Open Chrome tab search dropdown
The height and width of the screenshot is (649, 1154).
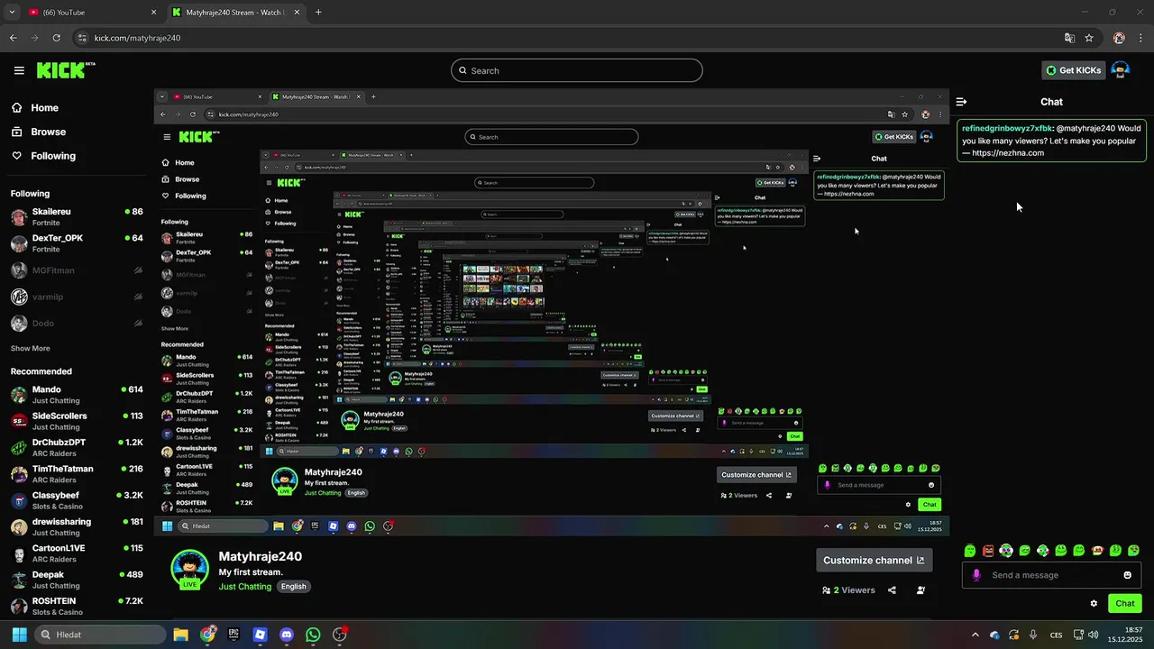coord(11,13)
